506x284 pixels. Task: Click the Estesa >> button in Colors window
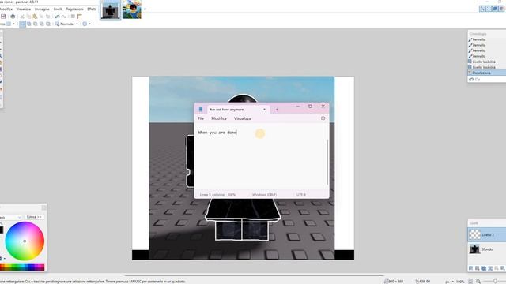(x=34, y=217)
